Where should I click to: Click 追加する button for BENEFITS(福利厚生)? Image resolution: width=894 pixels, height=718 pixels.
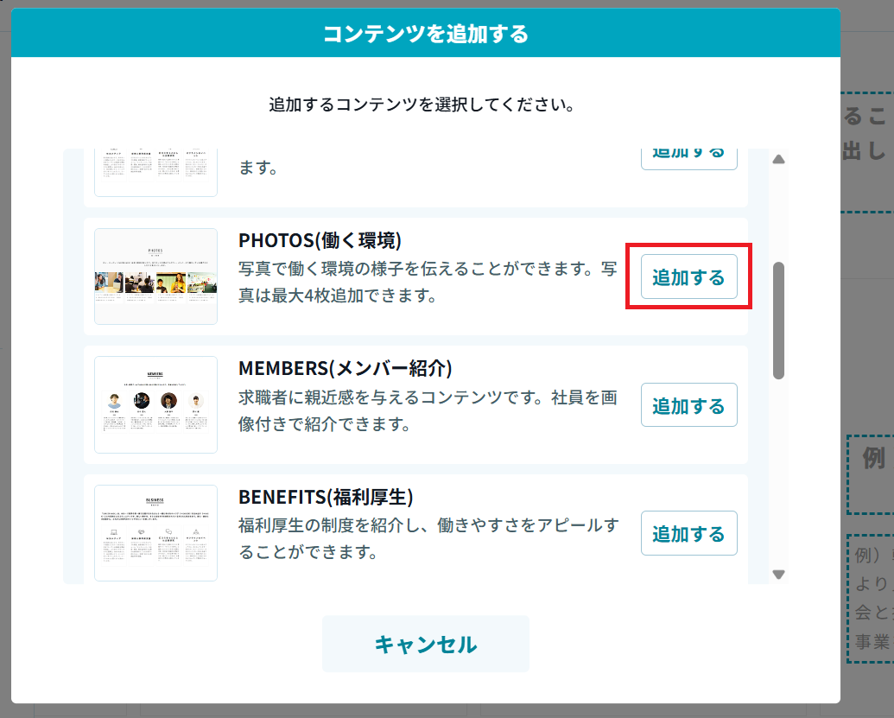688,533
